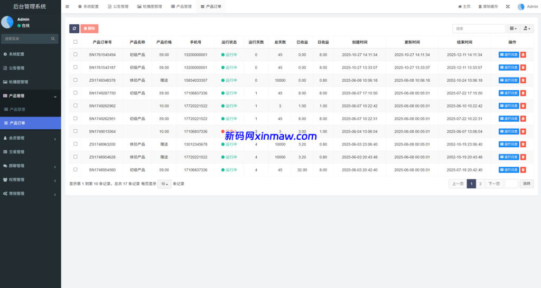Viewport: 541px width, 288px height.
Task: Switch to the 系统配置 top tab
Action: pos(88,6)
